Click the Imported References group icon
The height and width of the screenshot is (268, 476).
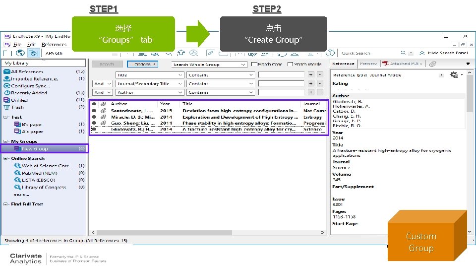click(6, 78)
